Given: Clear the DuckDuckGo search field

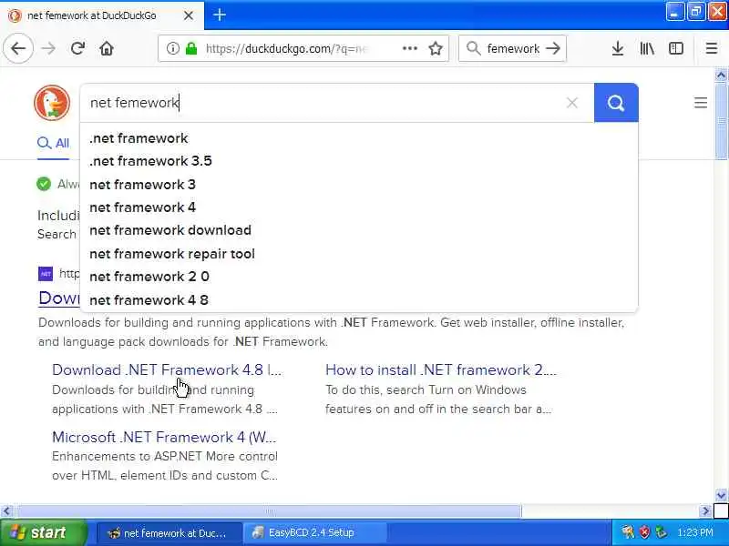Looking at the screenshot, I should 572,103.
